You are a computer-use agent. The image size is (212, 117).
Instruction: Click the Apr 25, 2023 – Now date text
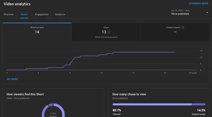(x=181, y=10)
